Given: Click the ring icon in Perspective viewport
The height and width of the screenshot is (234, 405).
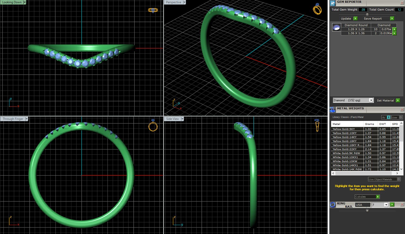Looking at the screenshot, I should 317,9.
